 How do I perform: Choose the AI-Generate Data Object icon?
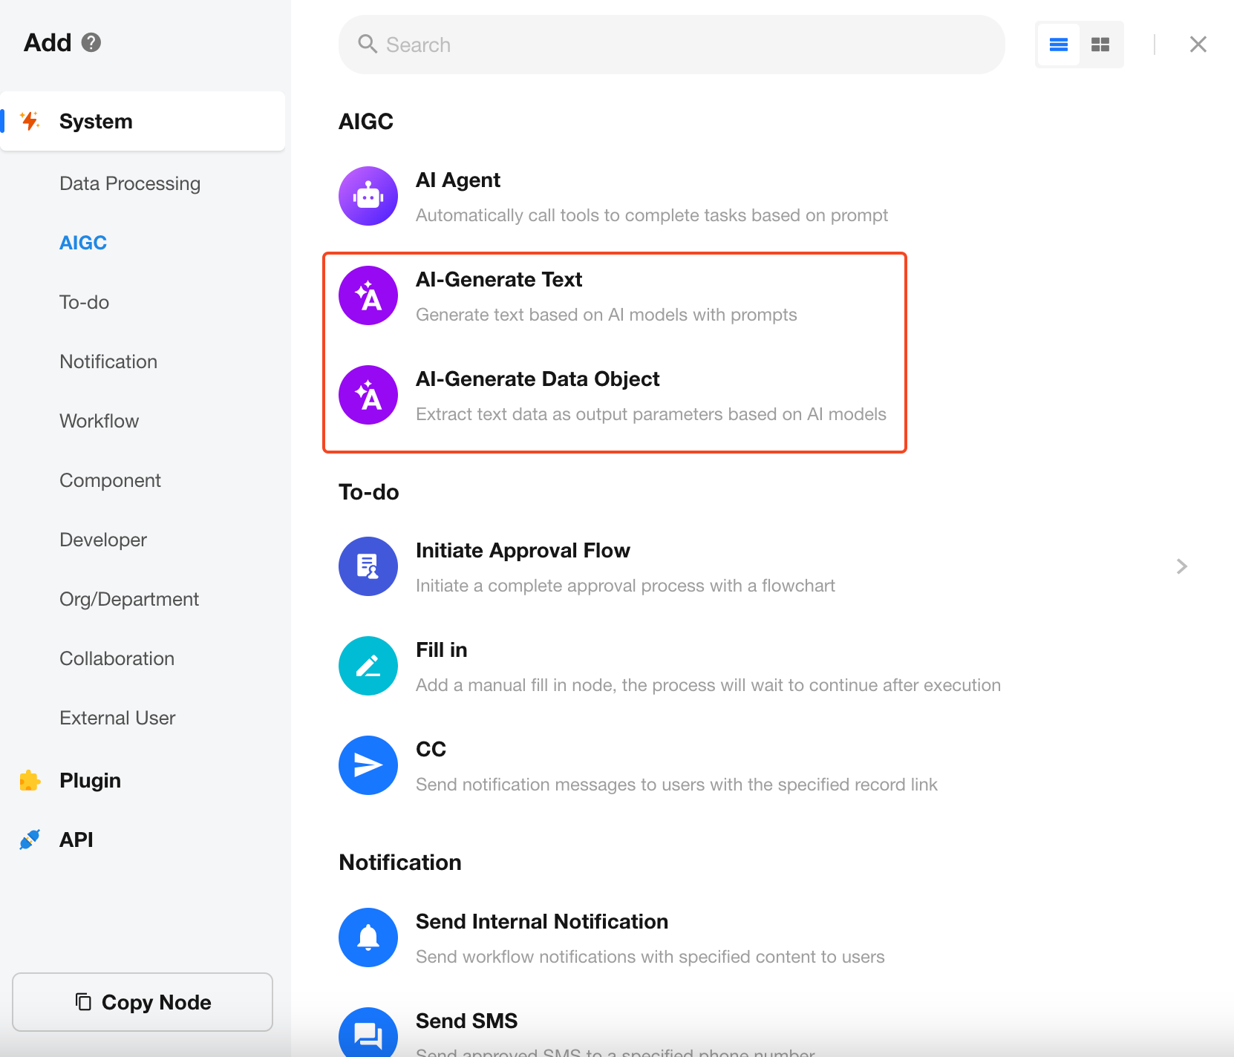point(368,395)
